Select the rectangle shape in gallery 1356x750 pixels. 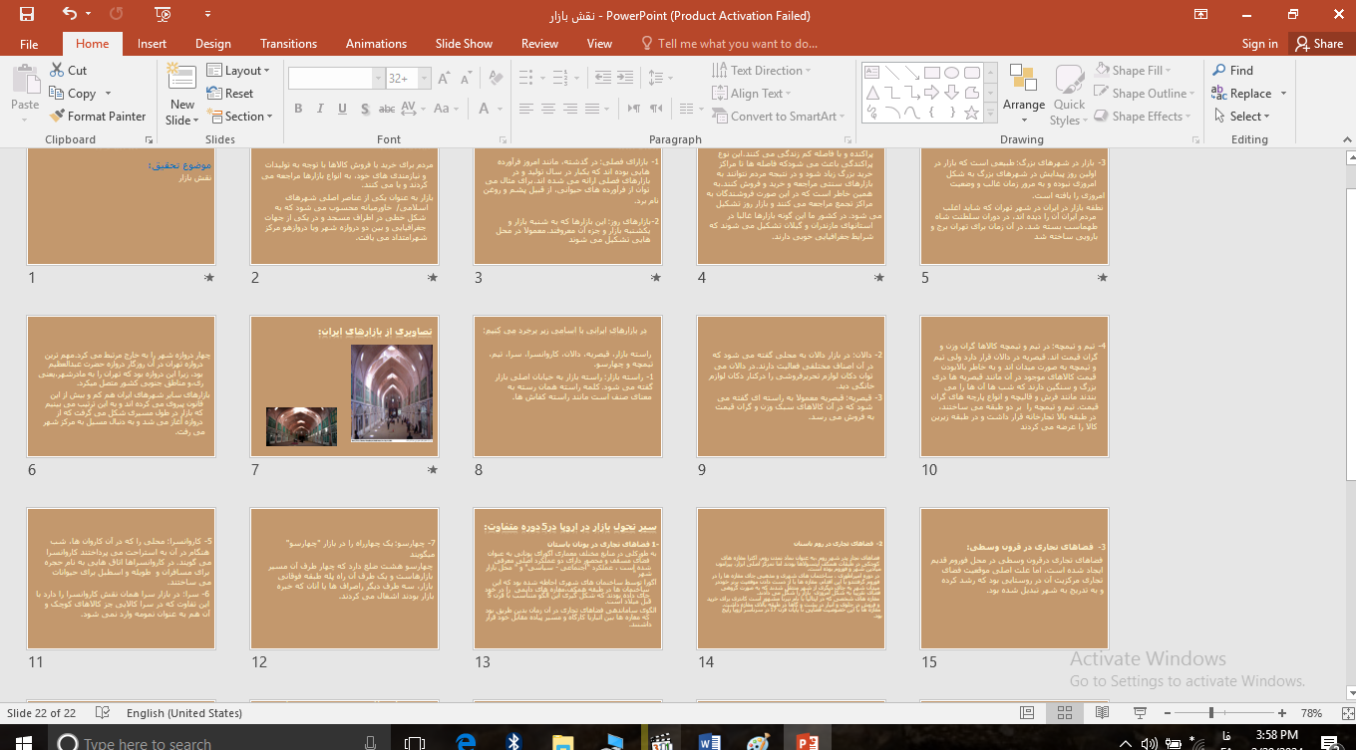pyautogui.click(x=931, y=73)
